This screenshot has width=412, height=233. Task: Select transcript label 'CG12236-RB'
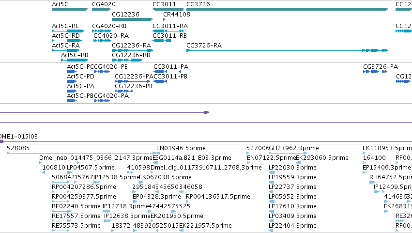(131, 55)
